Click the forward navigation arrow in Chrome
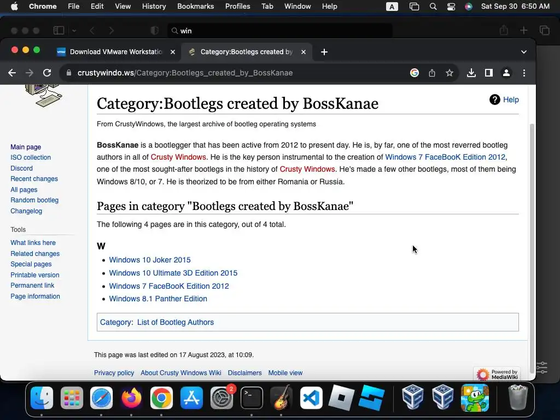560x420 pixels. click(30, 73)
